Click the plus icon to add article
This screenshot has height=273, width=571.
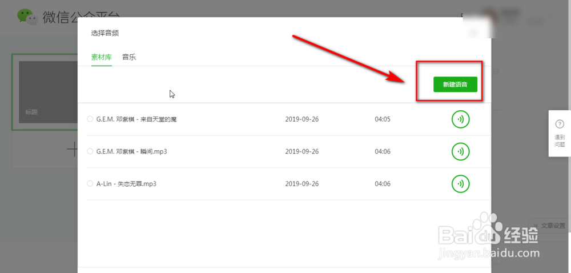tap(73, 149)
